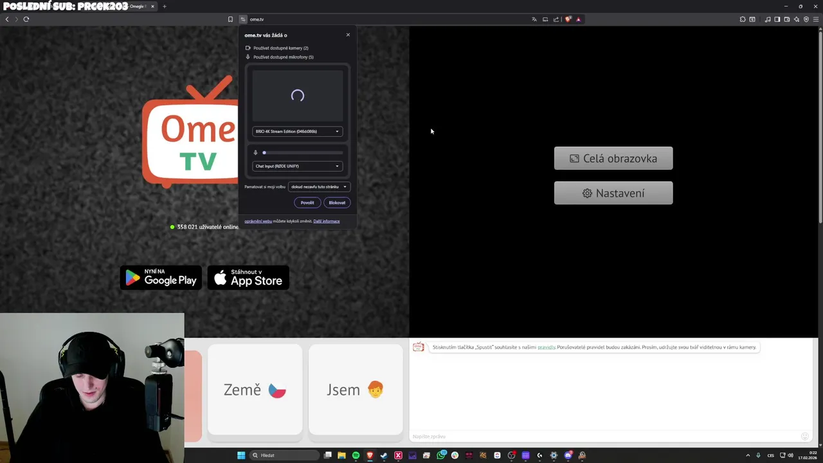The image size is (823, 463).
Task: Open Nastavení settings button
Action: click(613, 193)
